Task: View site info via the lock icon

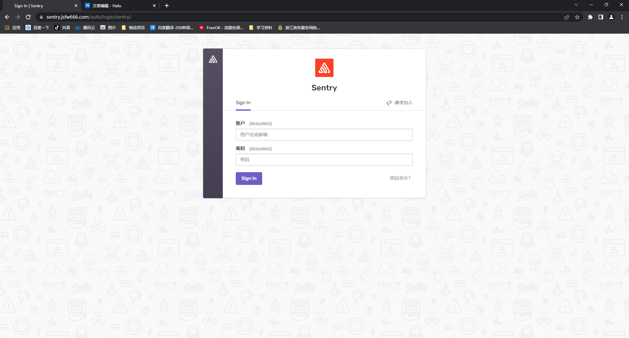Action: (x=41, y=17)
